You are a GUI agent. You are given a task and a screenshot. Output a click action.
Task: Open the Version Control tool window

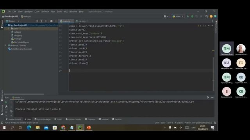click(x=13, y=119)
